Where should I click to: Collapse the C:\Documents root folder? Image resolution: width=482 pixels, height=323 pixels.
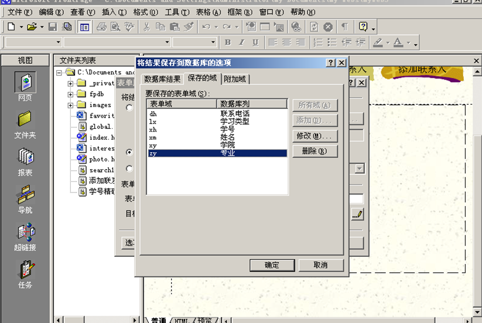click(59, 73)
